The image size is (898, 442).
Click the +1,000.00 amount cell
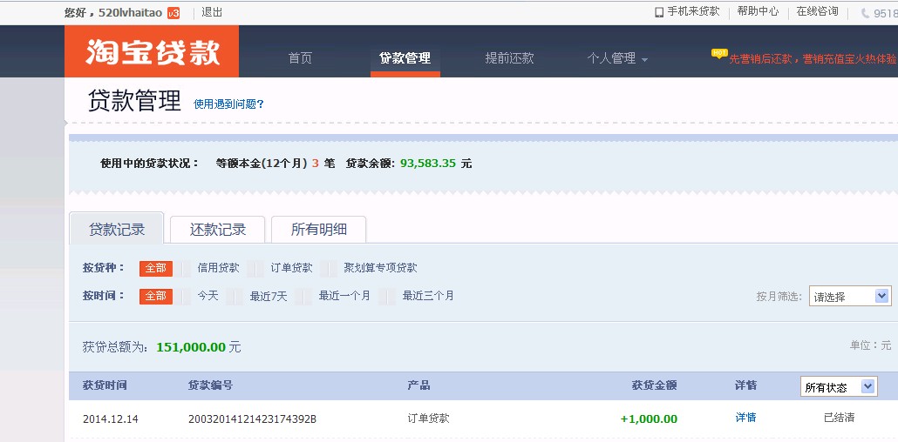(x=649, y=419)
